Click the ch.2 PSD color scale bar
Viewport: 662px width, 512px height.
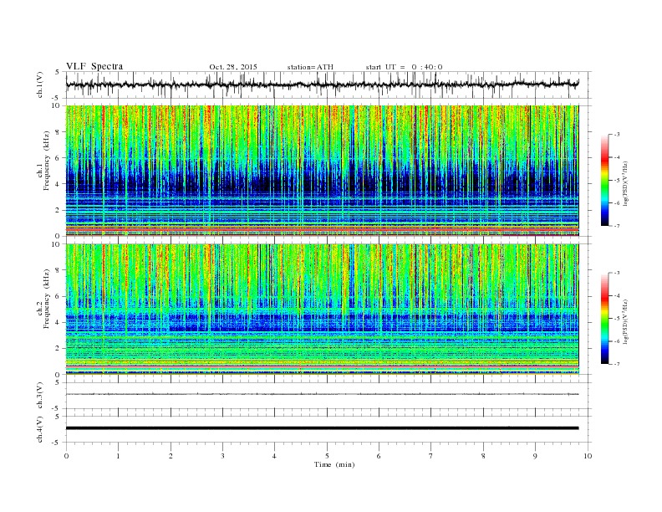click(x=604, y=319)
